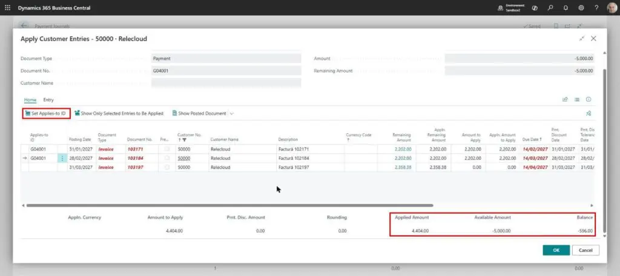620x276 pixels.
Task: Click the Document Type field showing Payment
Action: click(226, 59)
